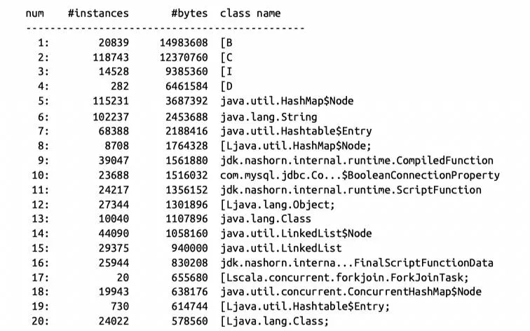Click java.util.Hashtable$Entry in row 7
This screenshot has width=530, height=331.
point(295,131)
